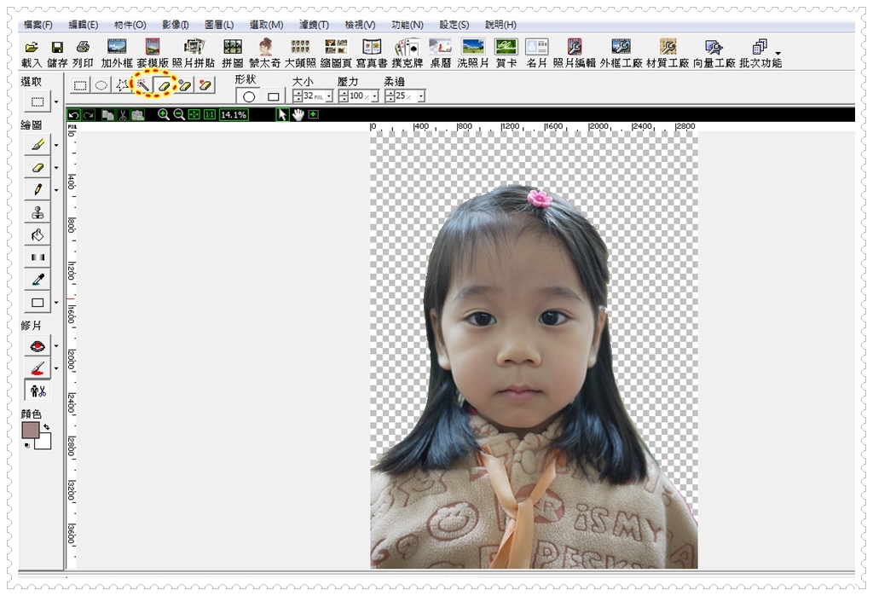Toggle elliptical selection mode
Screen dimensions: 873x596
[x=101, y=85]
